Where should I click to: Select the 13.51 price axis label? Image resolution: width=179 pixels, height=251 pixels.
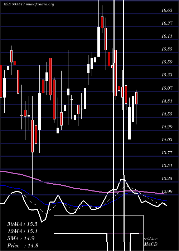pyautogui.click(x=167, y=166)
